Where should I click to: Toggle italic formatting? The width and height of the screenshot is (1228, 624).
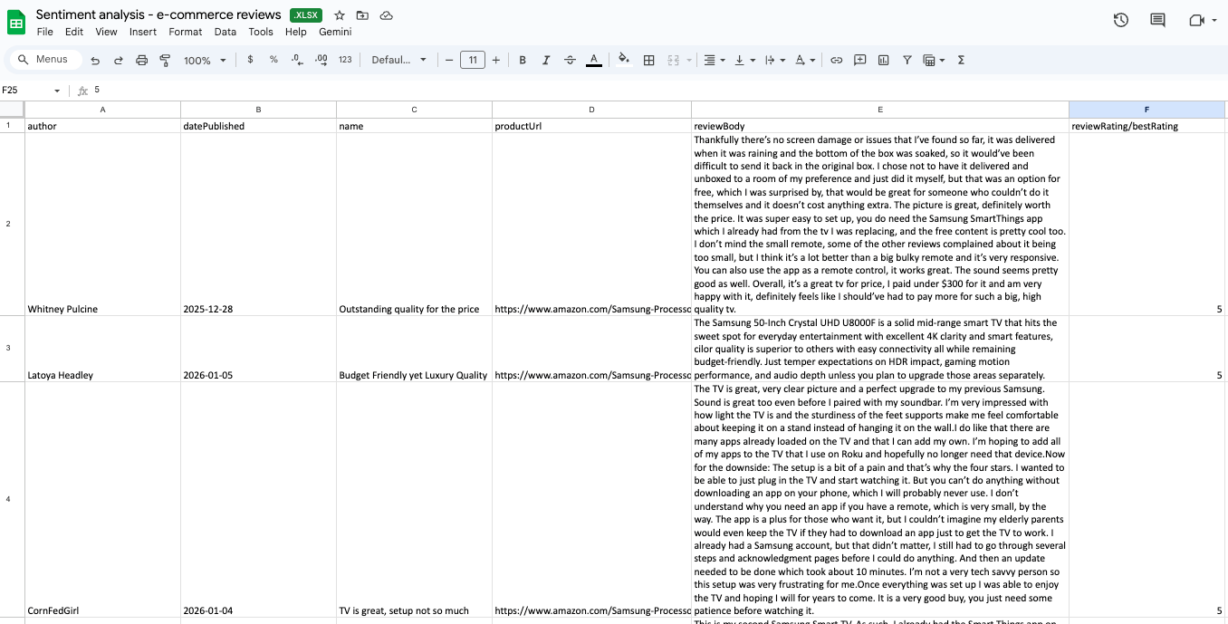(546, 60)
